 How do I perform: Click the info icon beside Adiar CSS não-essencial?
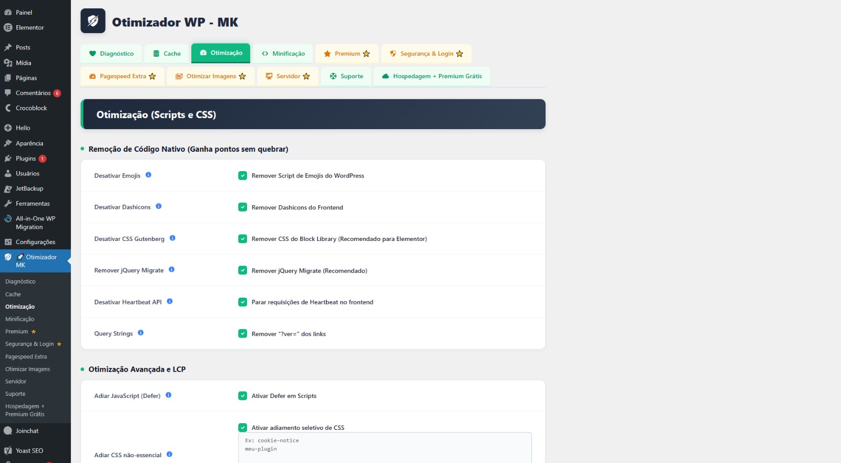pyautogui.click(x=169, y=454)
